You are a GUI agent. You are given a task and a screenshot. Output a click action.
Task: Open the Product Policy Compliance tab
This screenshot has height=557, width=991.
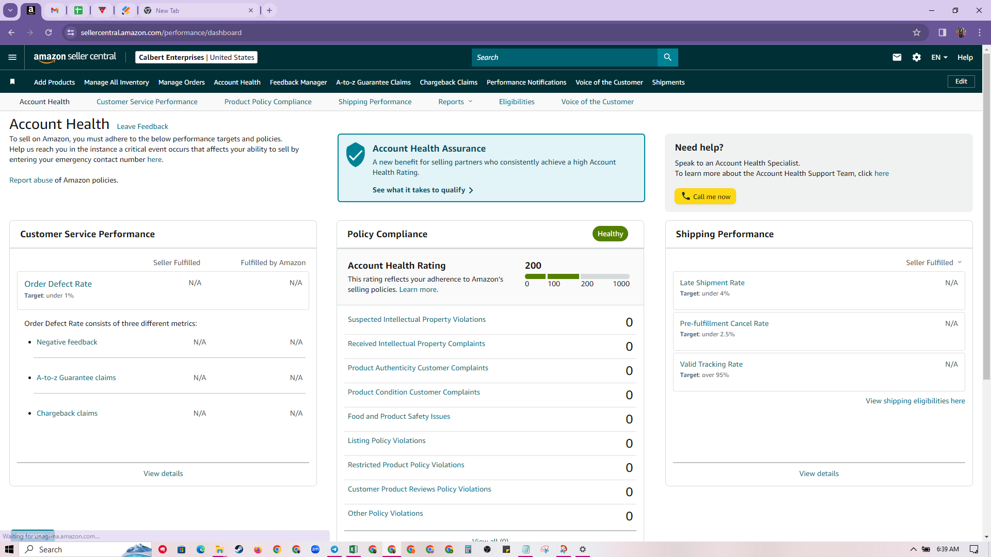(268, 102)
